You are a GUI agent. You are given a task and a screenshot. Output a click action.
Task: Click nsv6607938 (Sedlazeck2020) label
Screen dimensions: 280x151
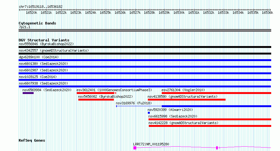(43, 83)
